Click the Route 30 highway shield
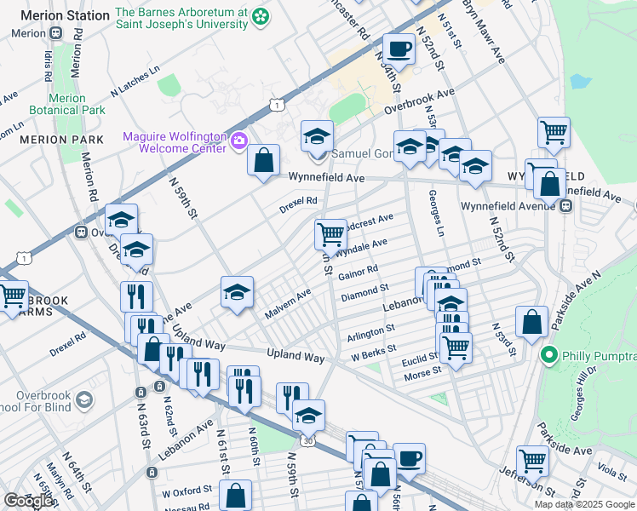637x511 pixels. (x=308, y=441)
